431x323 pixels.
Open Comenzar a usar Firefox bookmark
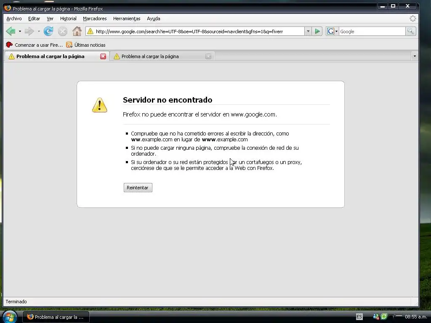pyautogui.click(x=35, y=45)
